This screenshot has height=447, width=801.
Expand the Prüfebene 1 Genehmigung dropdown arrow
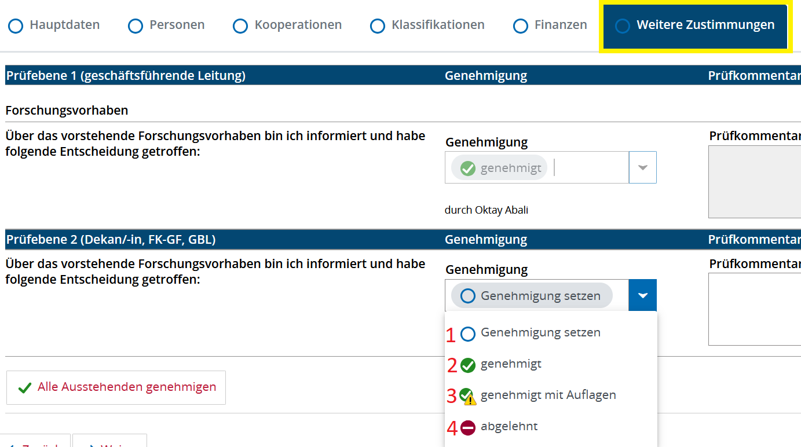(x=642, y=167)
